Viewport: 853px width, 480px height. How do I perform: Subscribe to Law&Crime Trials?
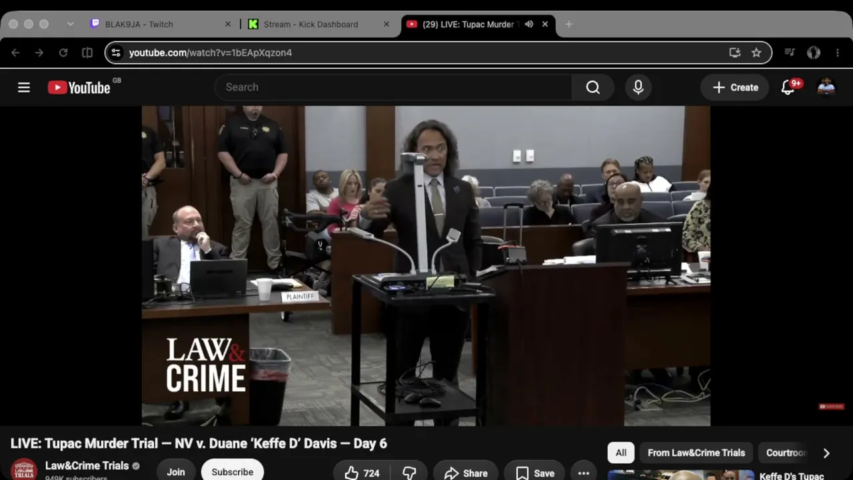pyautogui.click(x=233, y=471)
